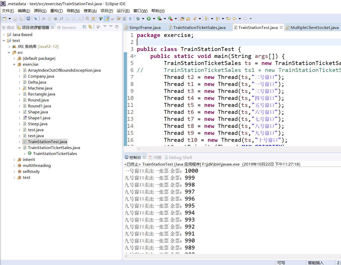Open dropdown arrow next to Run icon

[154, 19]
